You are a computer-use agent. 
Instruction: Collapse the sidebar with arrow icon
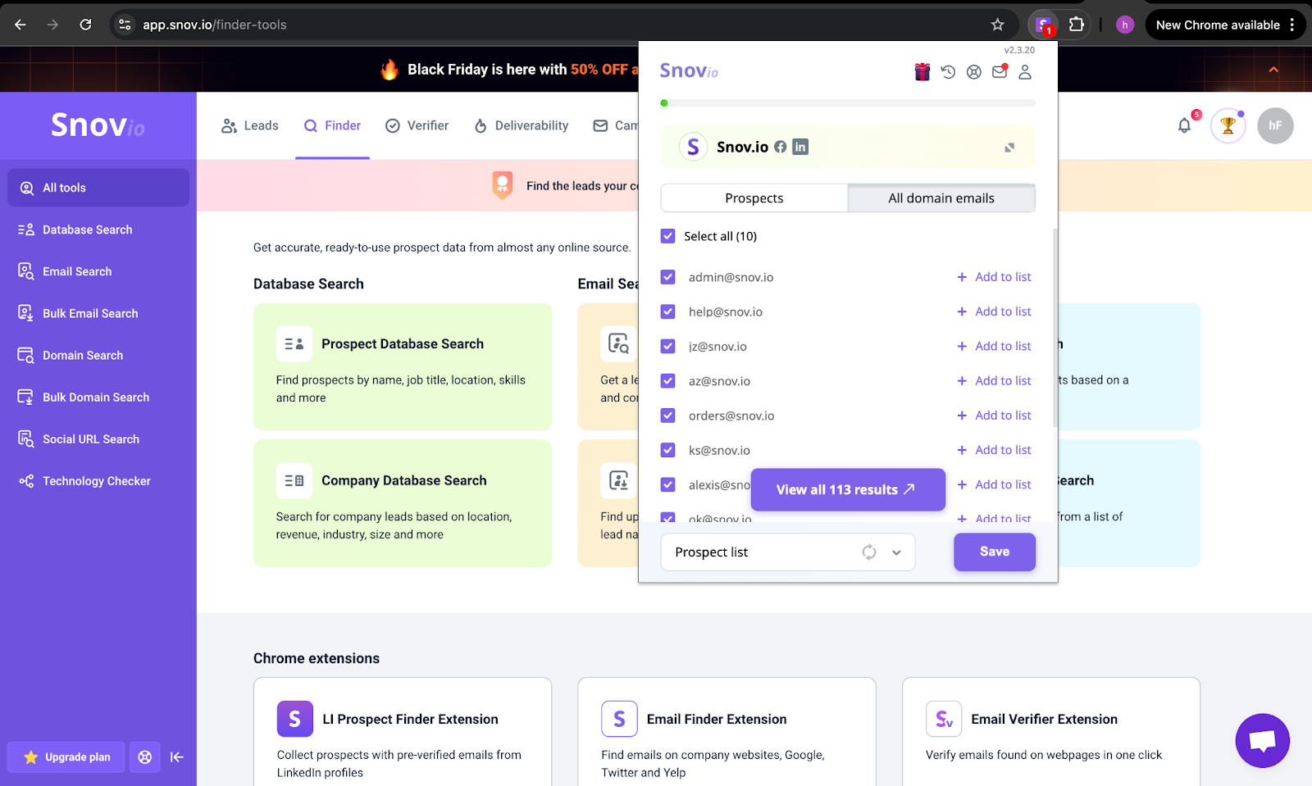pyautogui.click(x=177, y=757)
